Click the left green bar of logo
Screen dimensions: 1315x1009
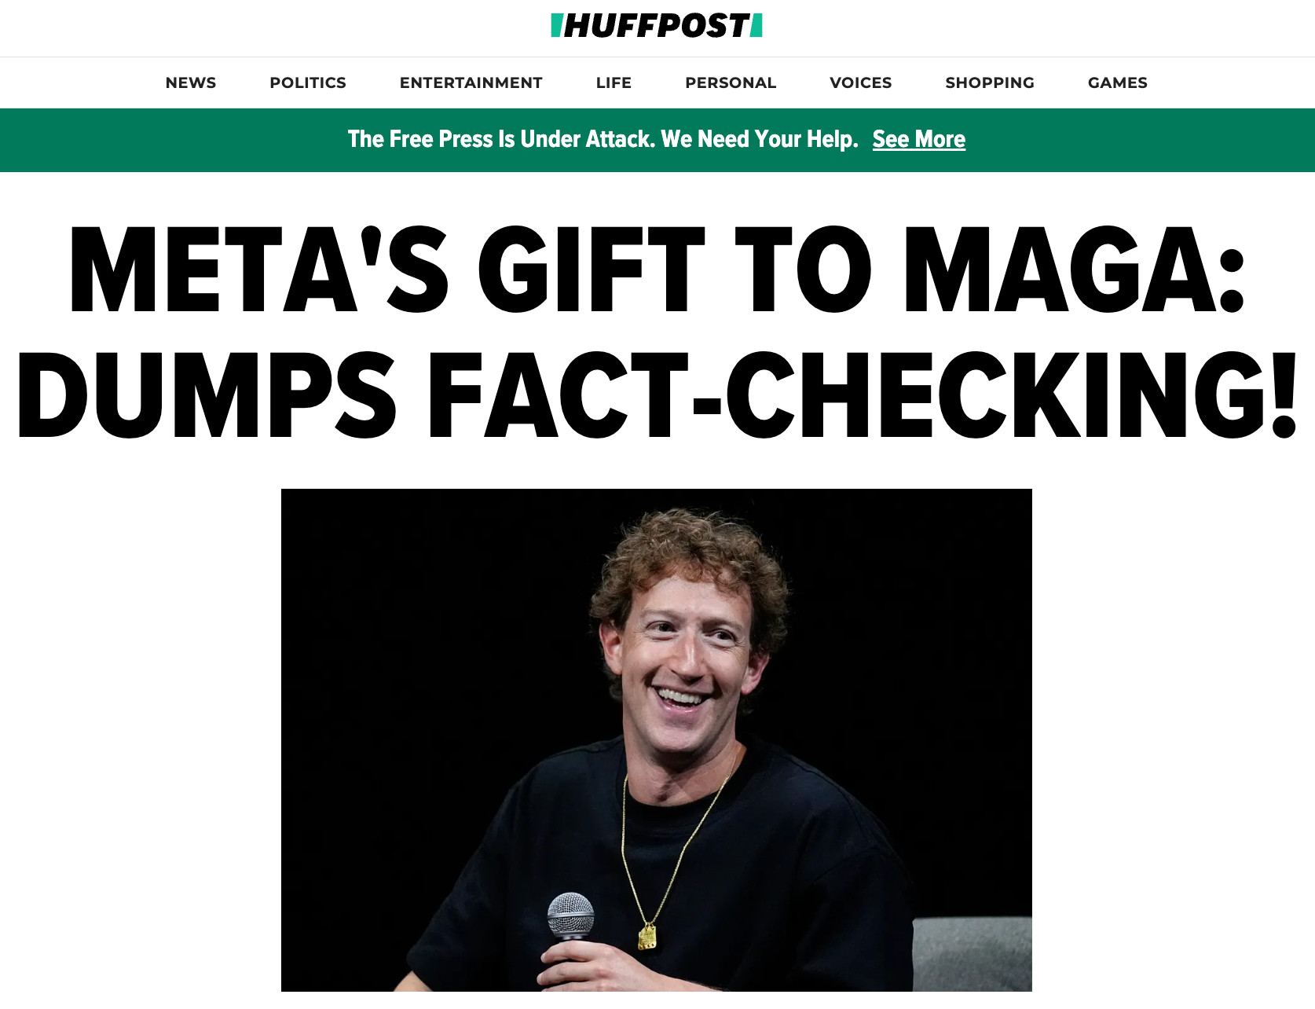[x=557, y=26]
